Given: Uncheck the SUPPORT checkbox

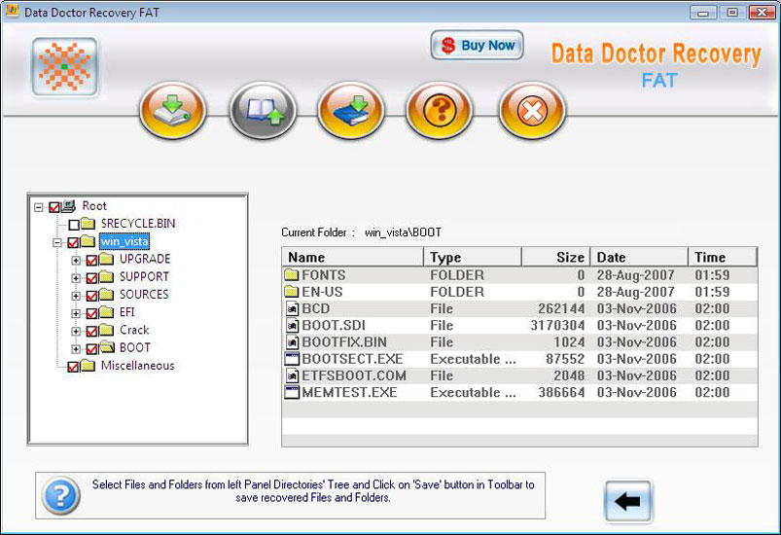Looking at the screenshot, I should (91, 278).
